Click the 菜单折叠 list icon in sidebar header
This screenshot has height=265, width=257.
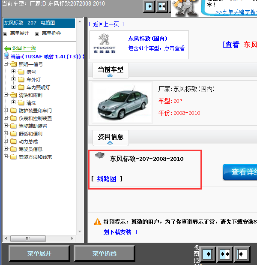coord(37,33)
